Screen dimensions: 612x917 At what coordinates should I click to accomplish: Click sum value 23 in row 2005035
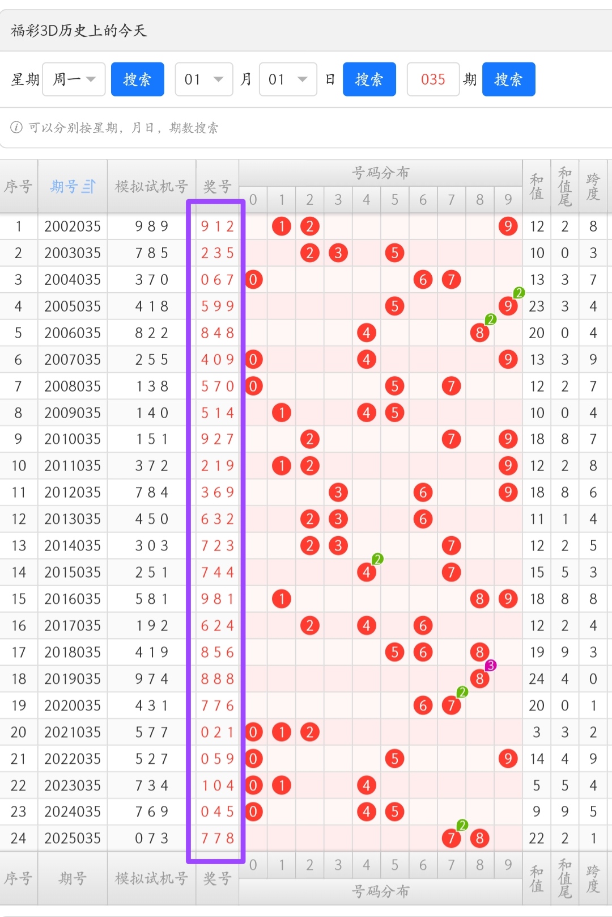537,306
